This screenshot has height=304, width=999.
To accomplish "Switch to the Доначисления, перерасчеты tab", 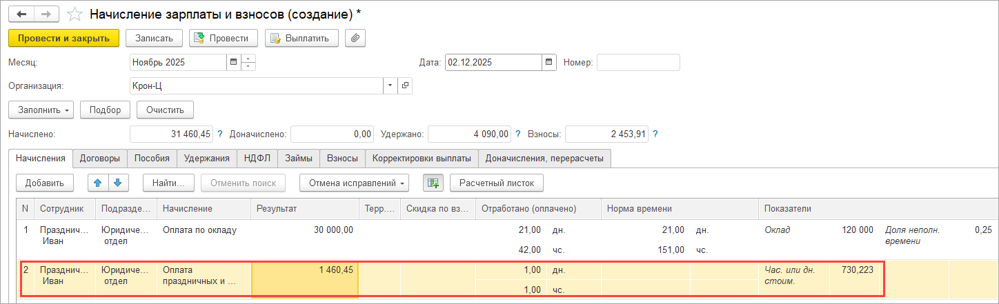I will 545,158.
